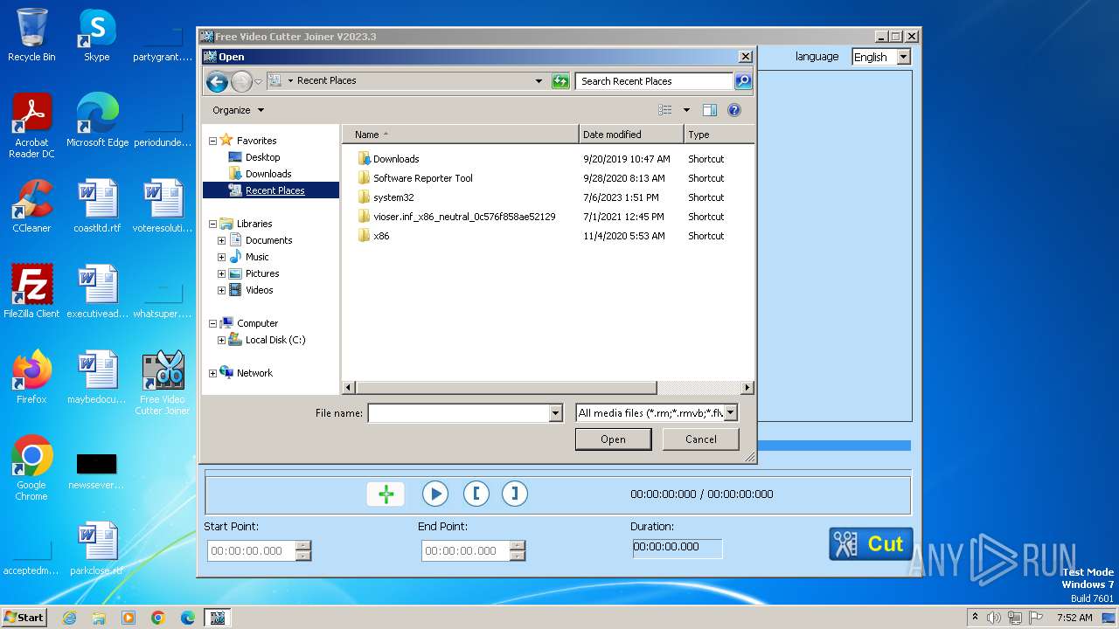Select Recent Places in navigation pane
The image size is (1119, 629).
coord(275,190)
